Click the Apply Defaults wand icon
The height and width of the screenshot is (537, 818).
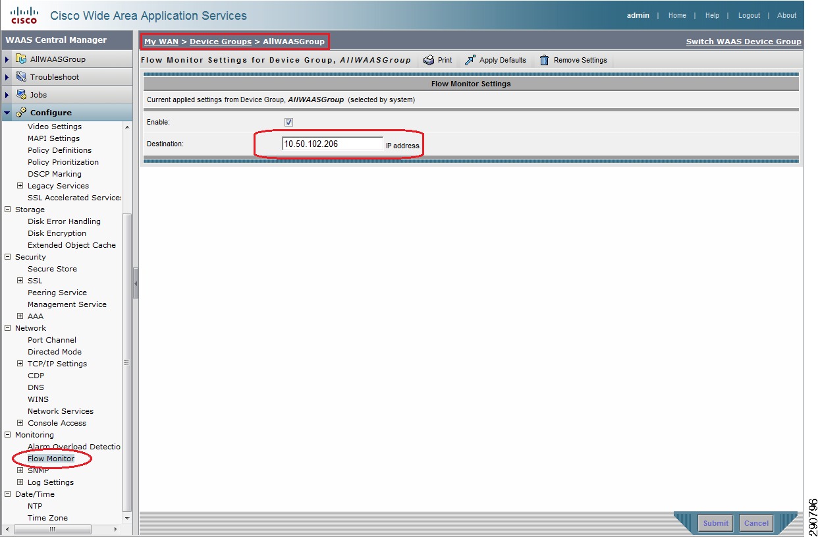pyautogui.click(x=470, y=60)
